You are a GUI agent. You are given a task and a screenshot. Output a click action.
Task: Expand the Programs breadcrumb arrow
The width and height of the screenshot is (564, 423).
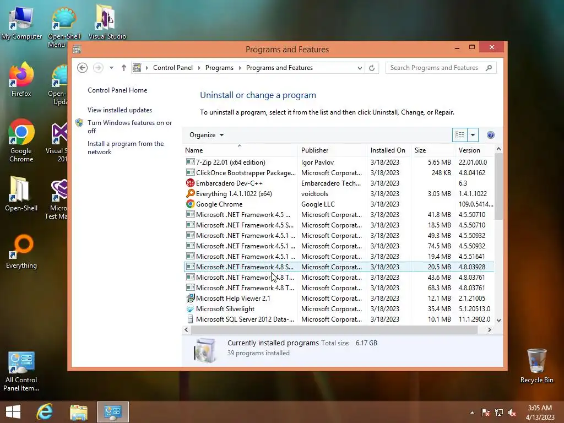pos(240,68)
